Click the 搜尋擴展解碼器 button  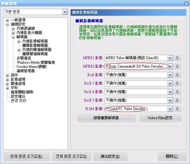(x=106, y=118)
